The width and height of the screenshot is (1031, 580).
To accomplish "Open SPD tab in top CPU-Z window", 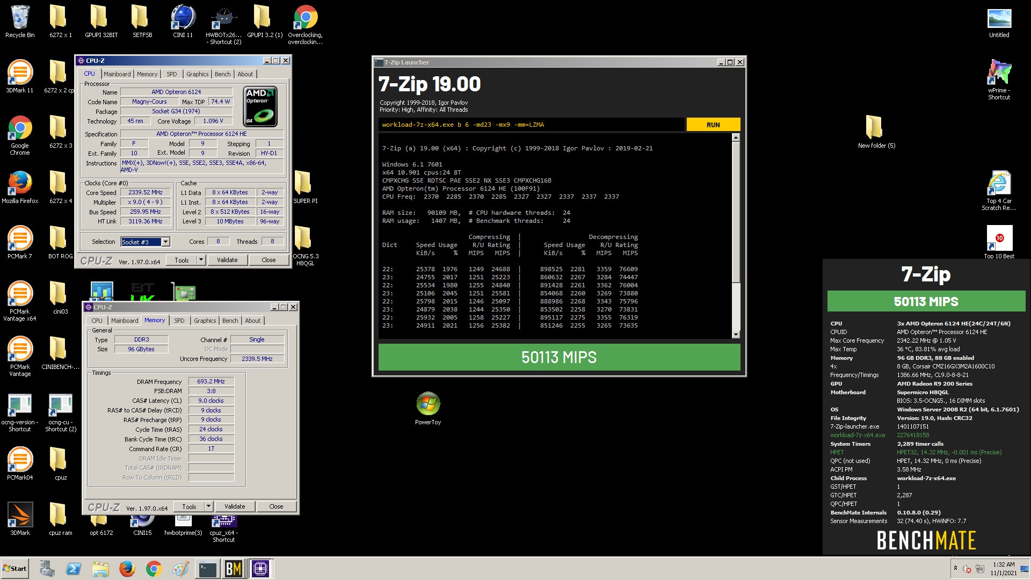I will pos(172,75).
